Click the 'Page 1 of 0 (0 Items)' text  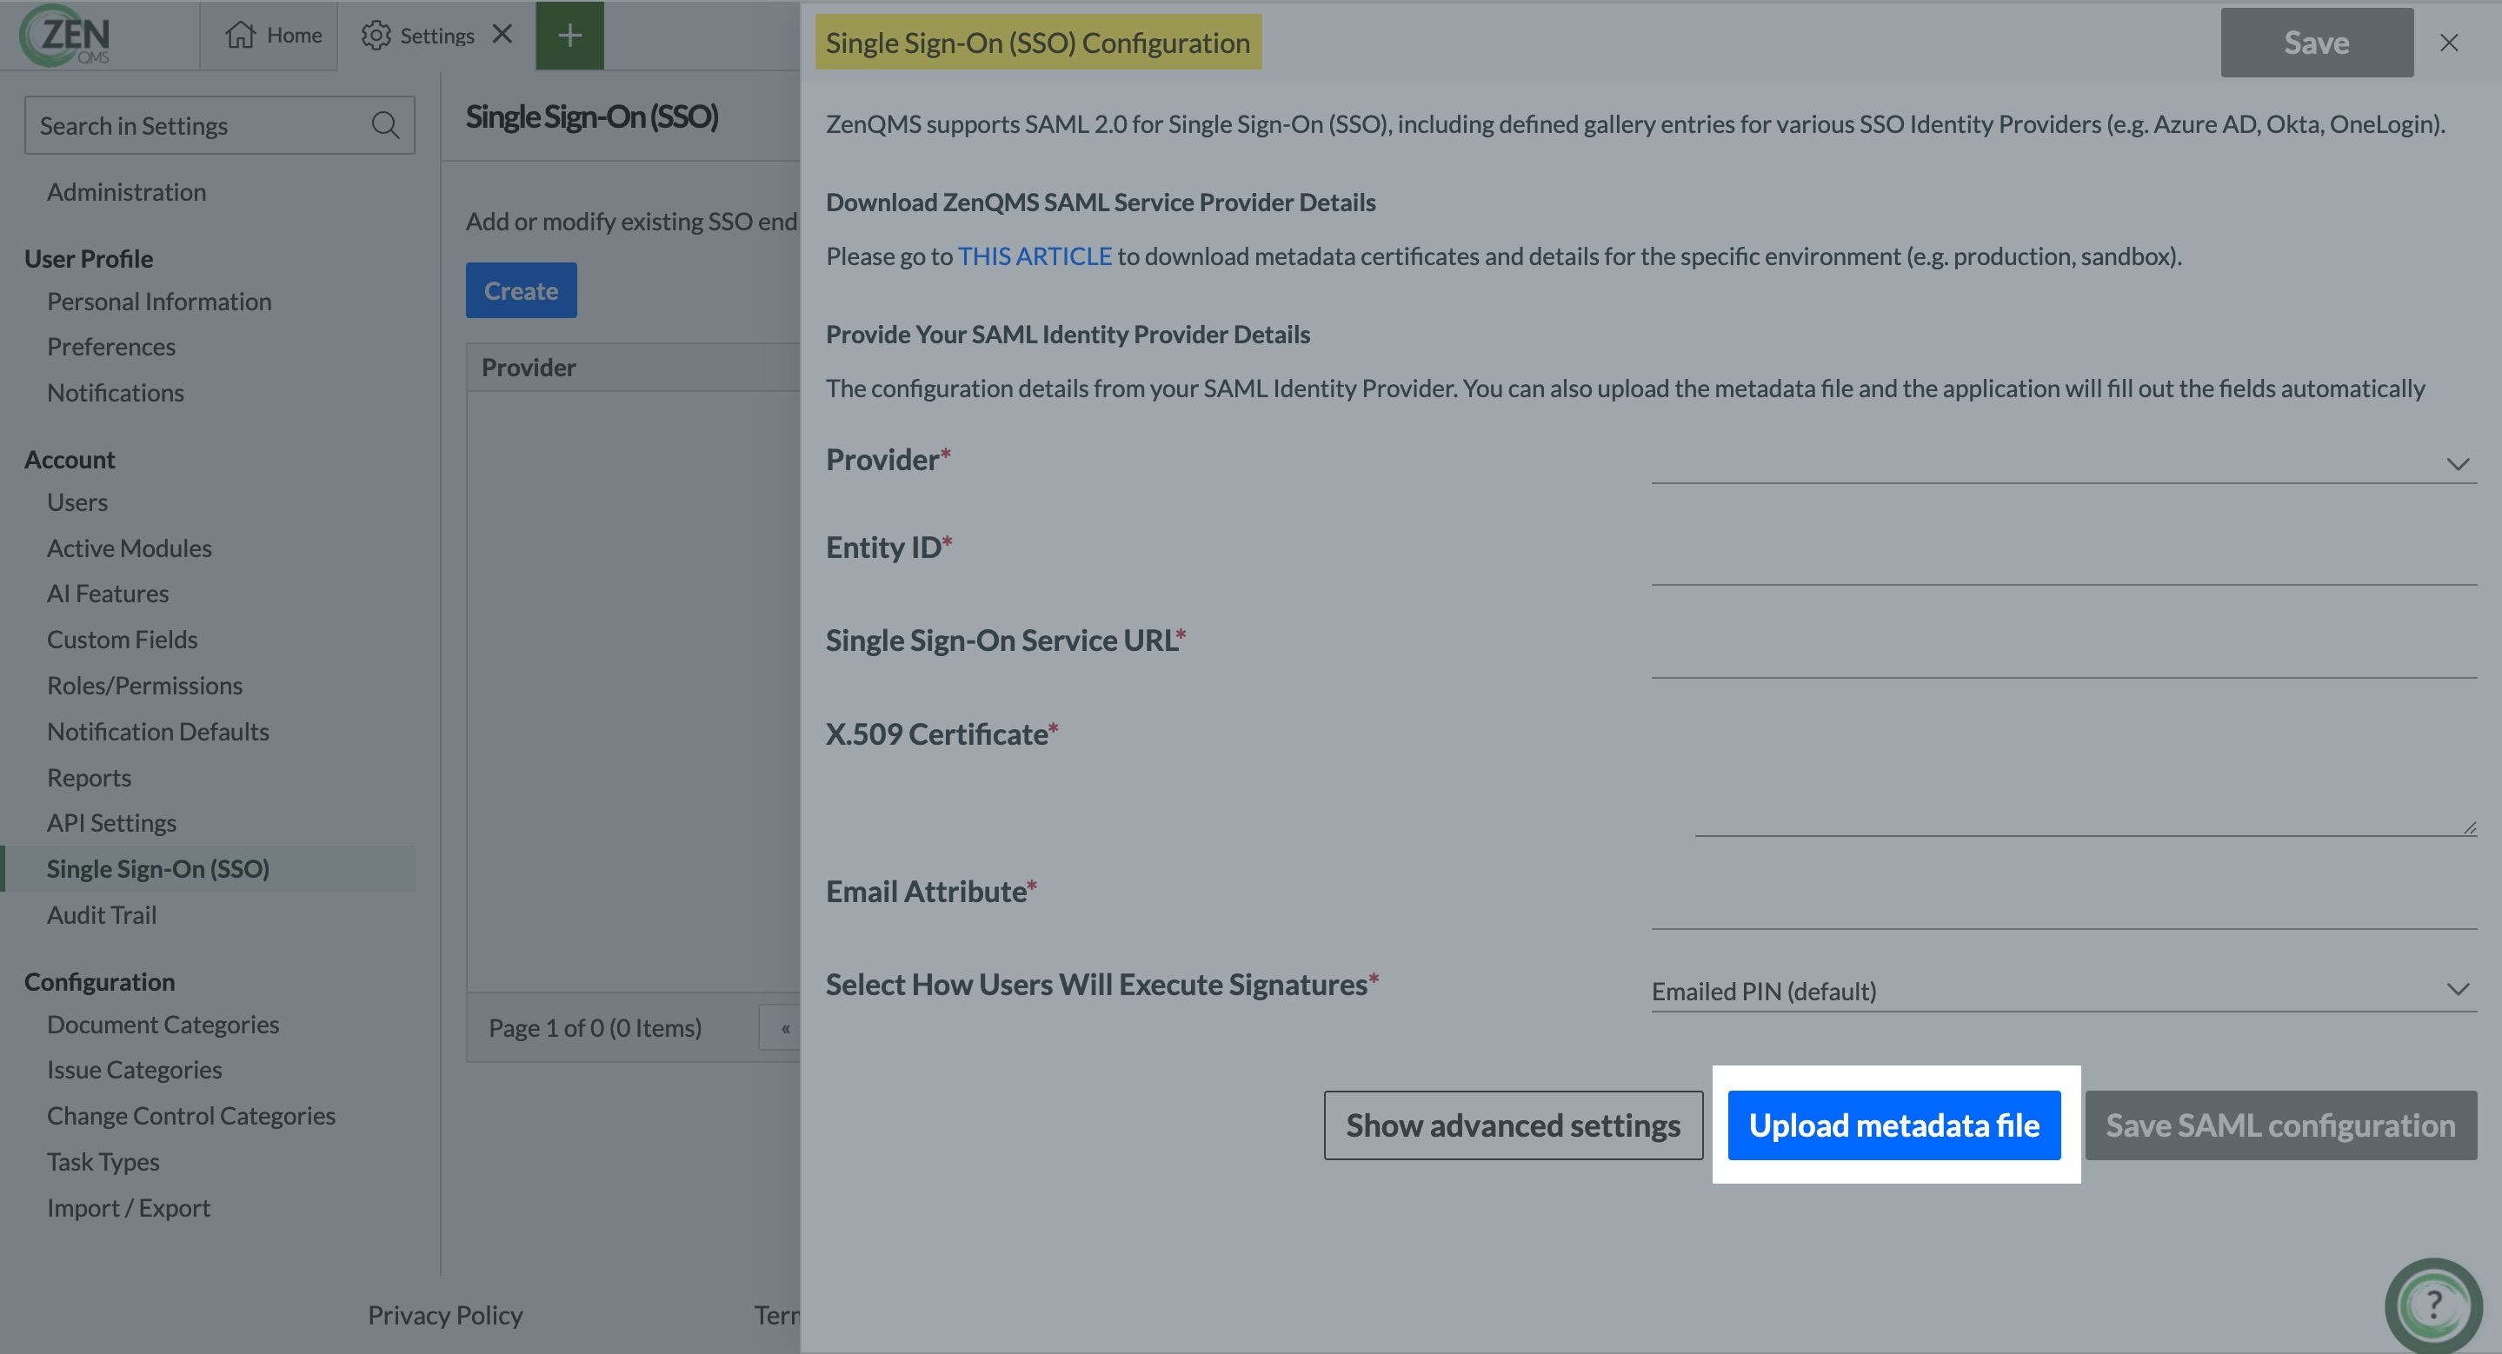point(595,1028)
